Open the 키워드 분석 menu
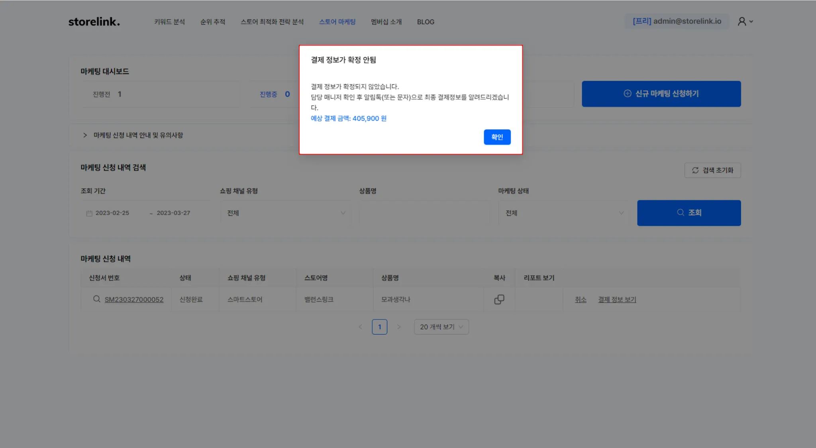816x448 pixels. (169, 22)
